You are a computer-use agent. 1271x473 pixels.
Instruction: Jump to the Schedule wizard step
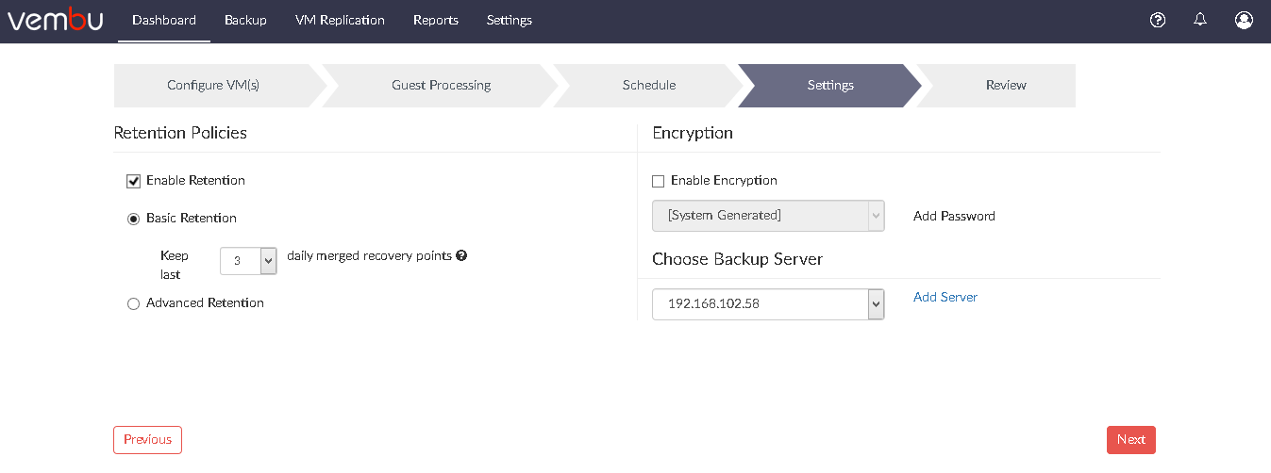(649, 86)
